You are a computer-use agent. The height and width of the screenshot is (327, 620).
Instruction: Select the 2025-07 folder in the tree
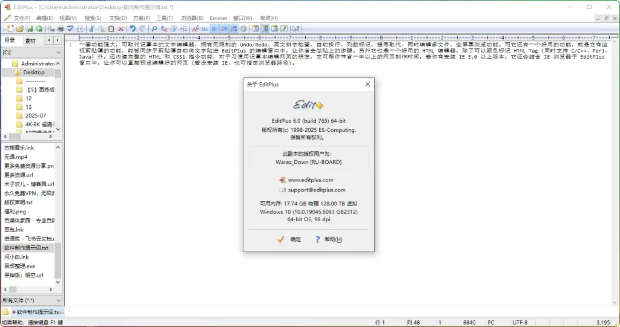tap(36, 115)
